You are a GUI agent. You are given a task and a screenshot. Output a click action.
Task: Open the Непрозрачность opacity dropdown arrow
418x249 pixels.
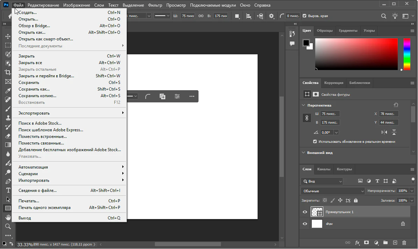coord(412,191)
